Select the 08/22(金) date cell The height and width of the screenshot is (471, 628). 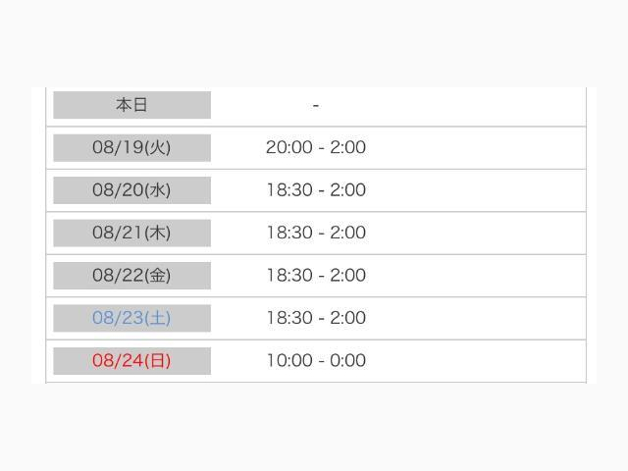(x=131, y=276)
